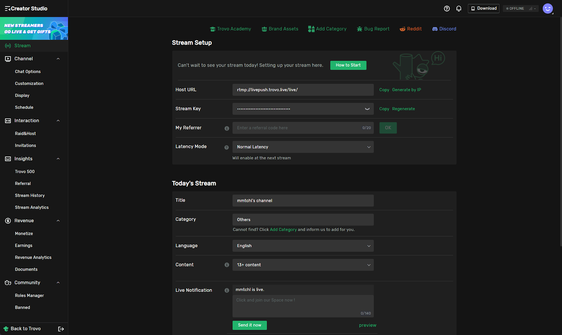Copy the Host URL
The image size is (562, 335).
384,90
